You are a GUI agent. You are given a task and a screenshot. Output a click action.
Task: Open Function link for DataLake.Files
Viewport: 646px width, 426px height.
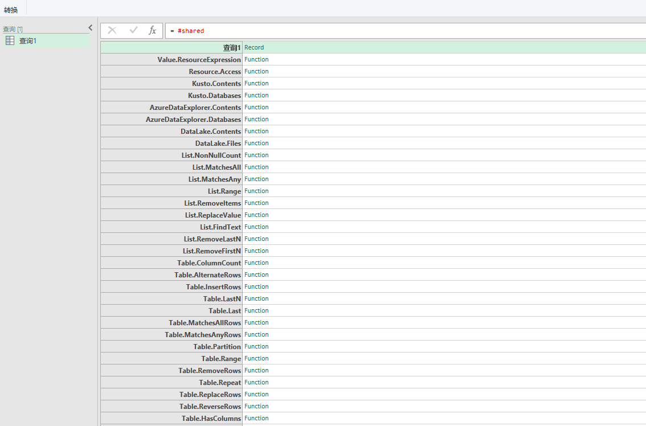[x=256, y=143]
